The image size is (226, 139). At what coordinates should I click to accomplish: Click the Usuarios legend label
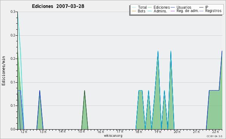coord(184,7)
